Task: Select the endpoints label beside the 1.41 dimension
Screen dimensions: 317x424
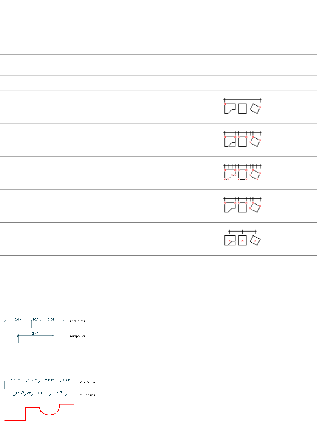Action: pyautogui.click(x=88, y=381)
